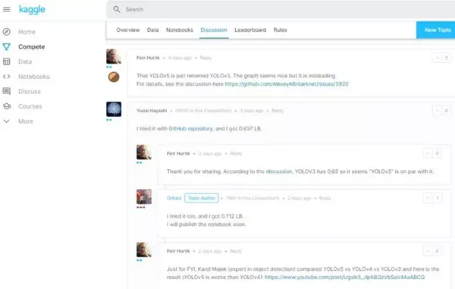Open OrKatz's avatar image
This screenshot has height=289, width=455.
click(x=144, y=196)
